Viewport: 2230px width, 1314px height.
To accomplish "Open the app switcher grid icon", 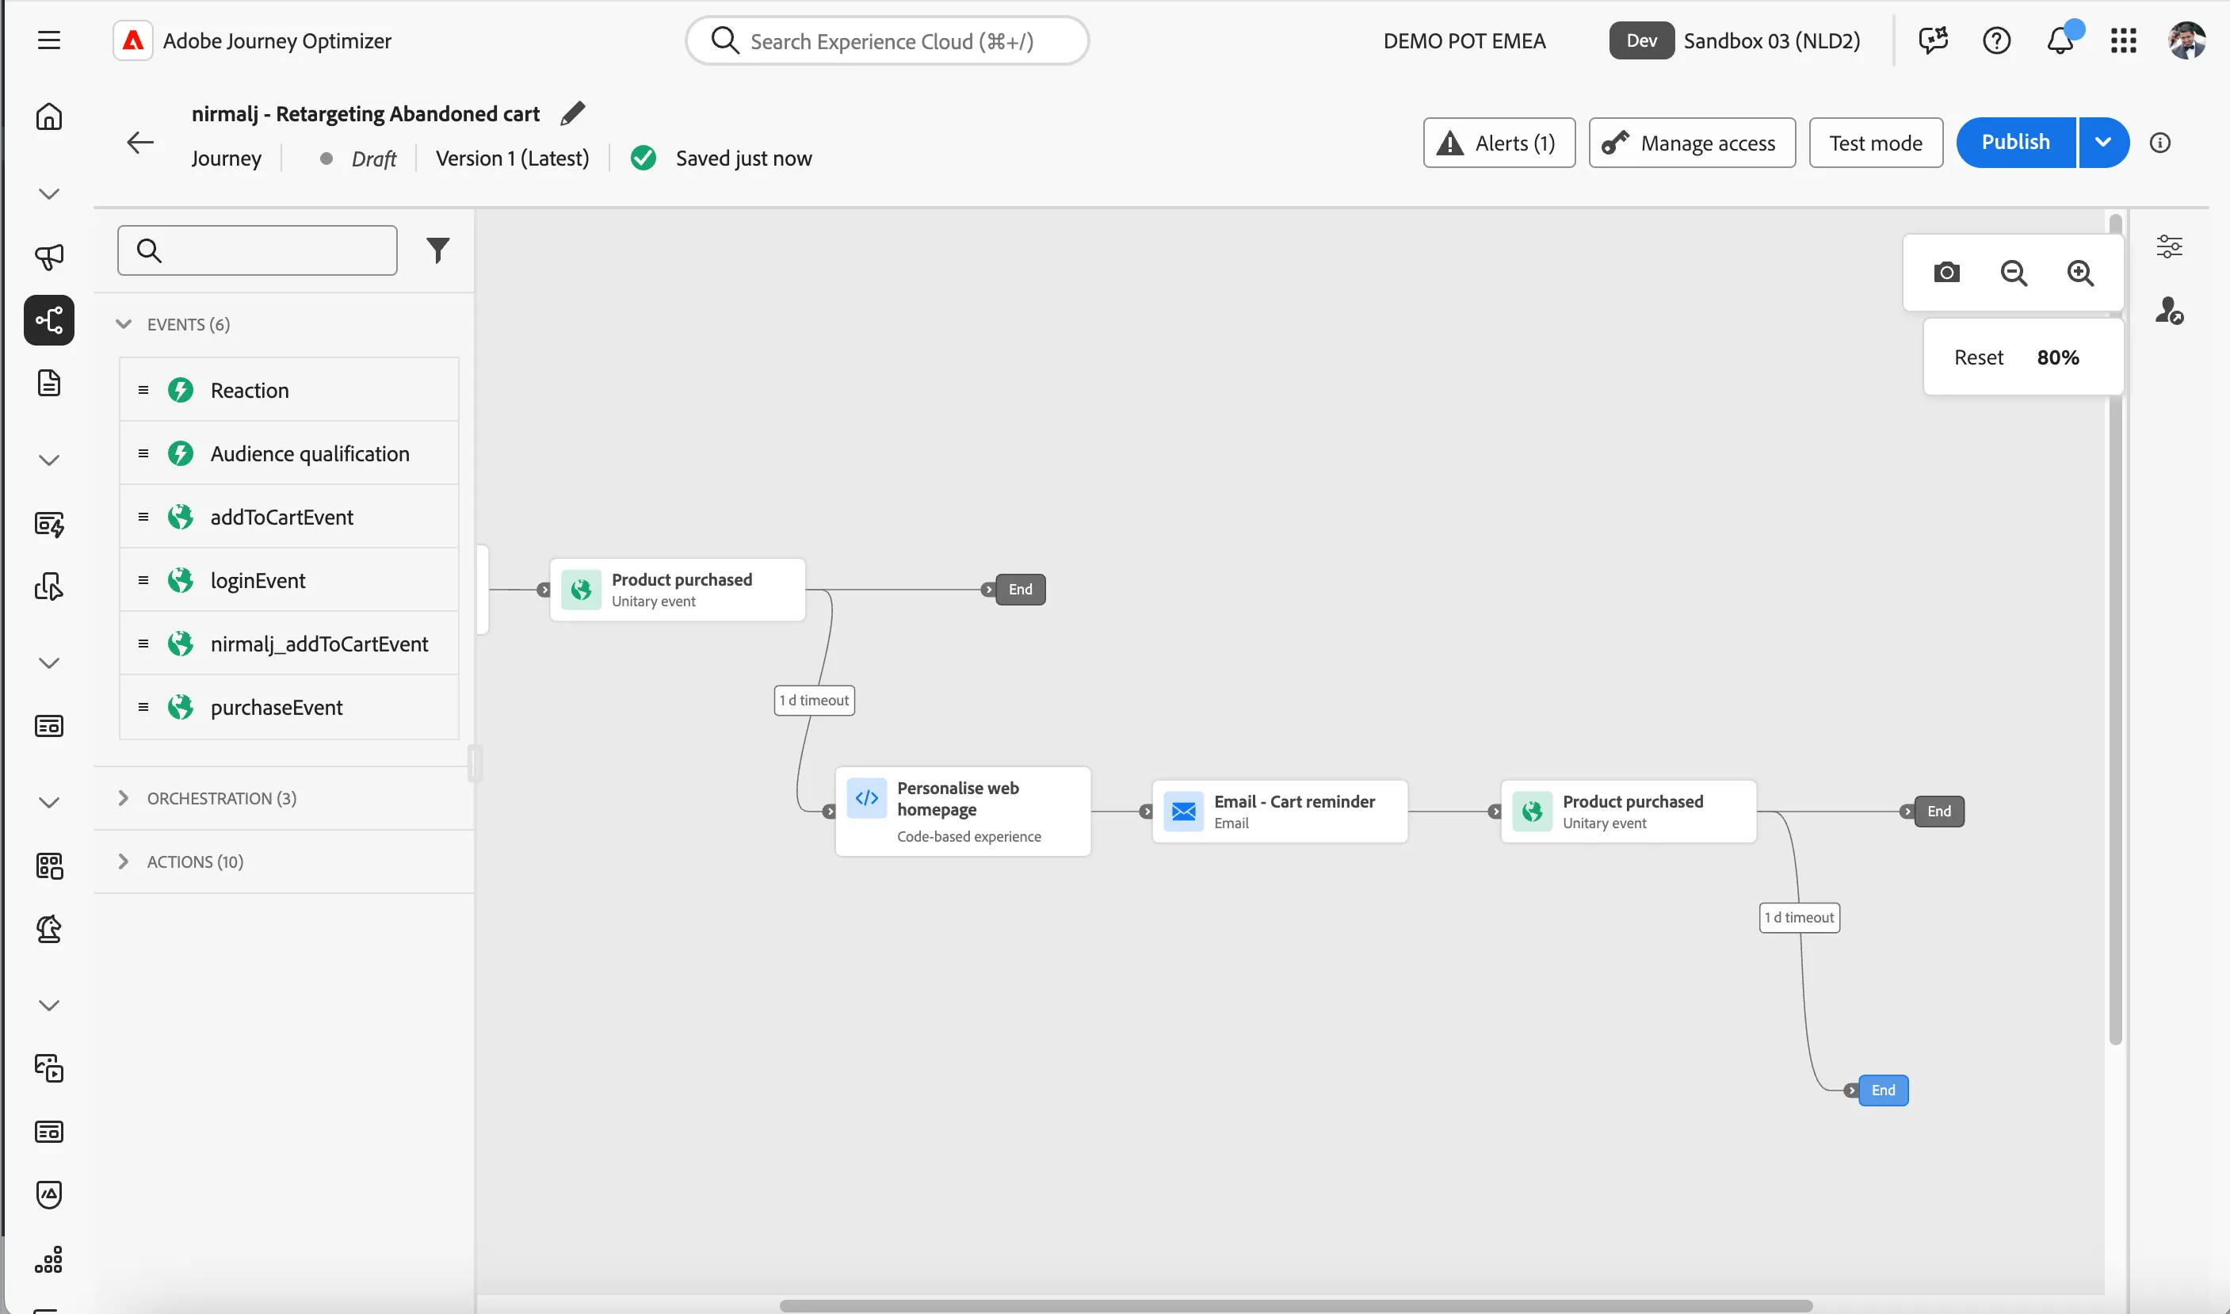I will click(x=2123, y=40).
